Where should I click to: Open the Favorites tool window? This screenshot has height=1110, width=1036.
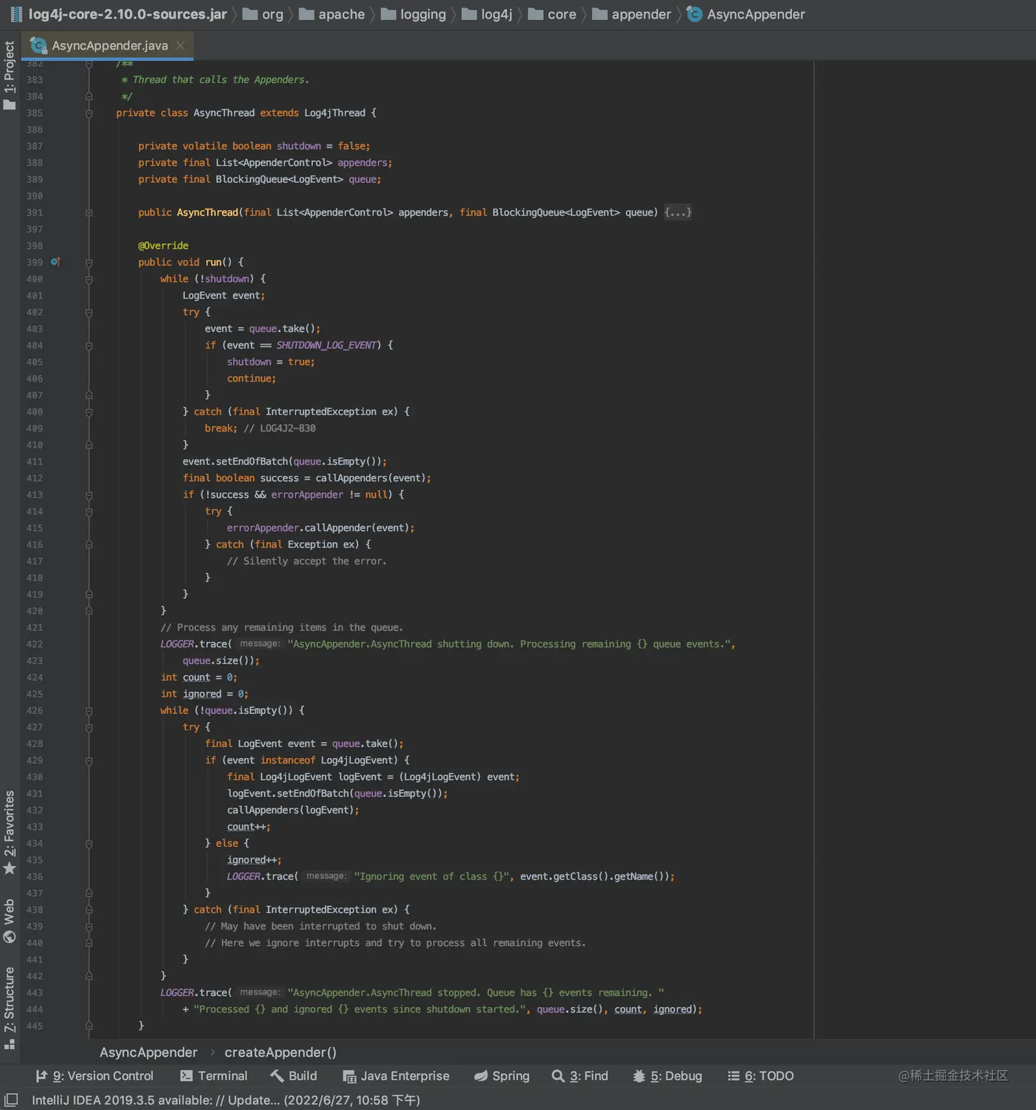point(10,833)
